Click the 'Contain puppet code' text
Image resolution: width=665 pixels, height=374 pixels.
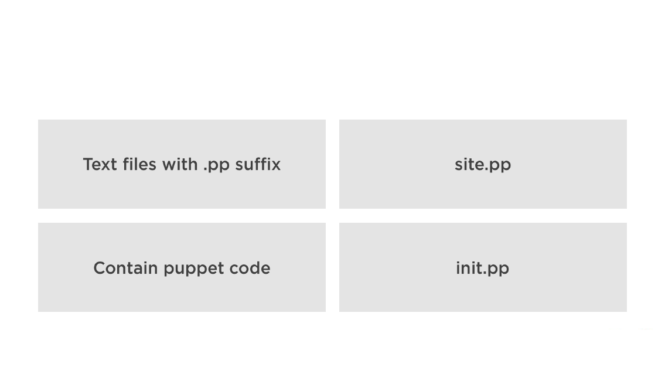(182, 268)
